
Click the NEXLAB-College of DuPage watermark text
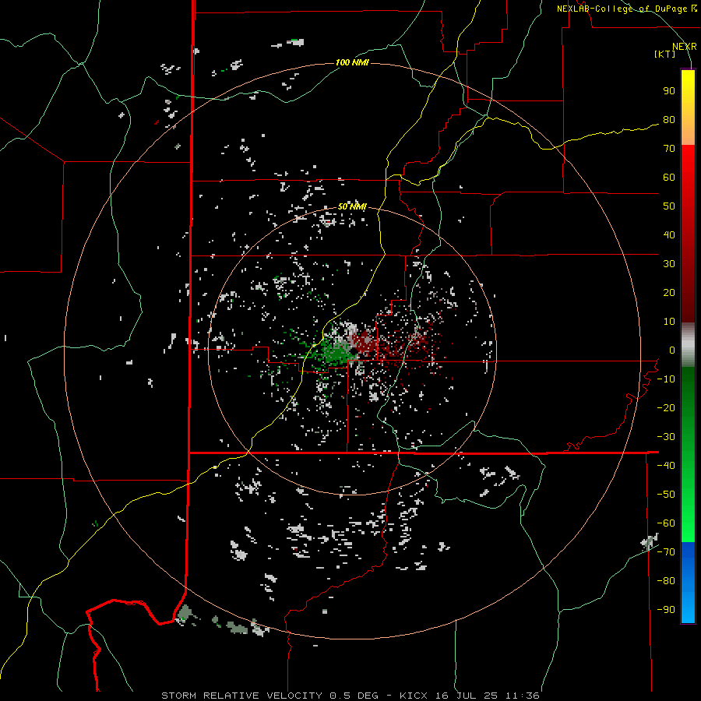tap(626, 9)
